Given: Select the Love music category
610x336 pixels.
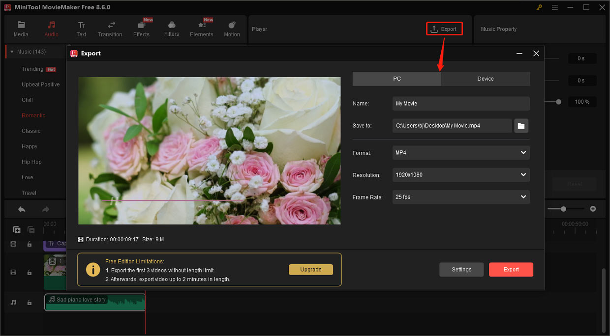Looking at the screenshot, I should (27, 177).
